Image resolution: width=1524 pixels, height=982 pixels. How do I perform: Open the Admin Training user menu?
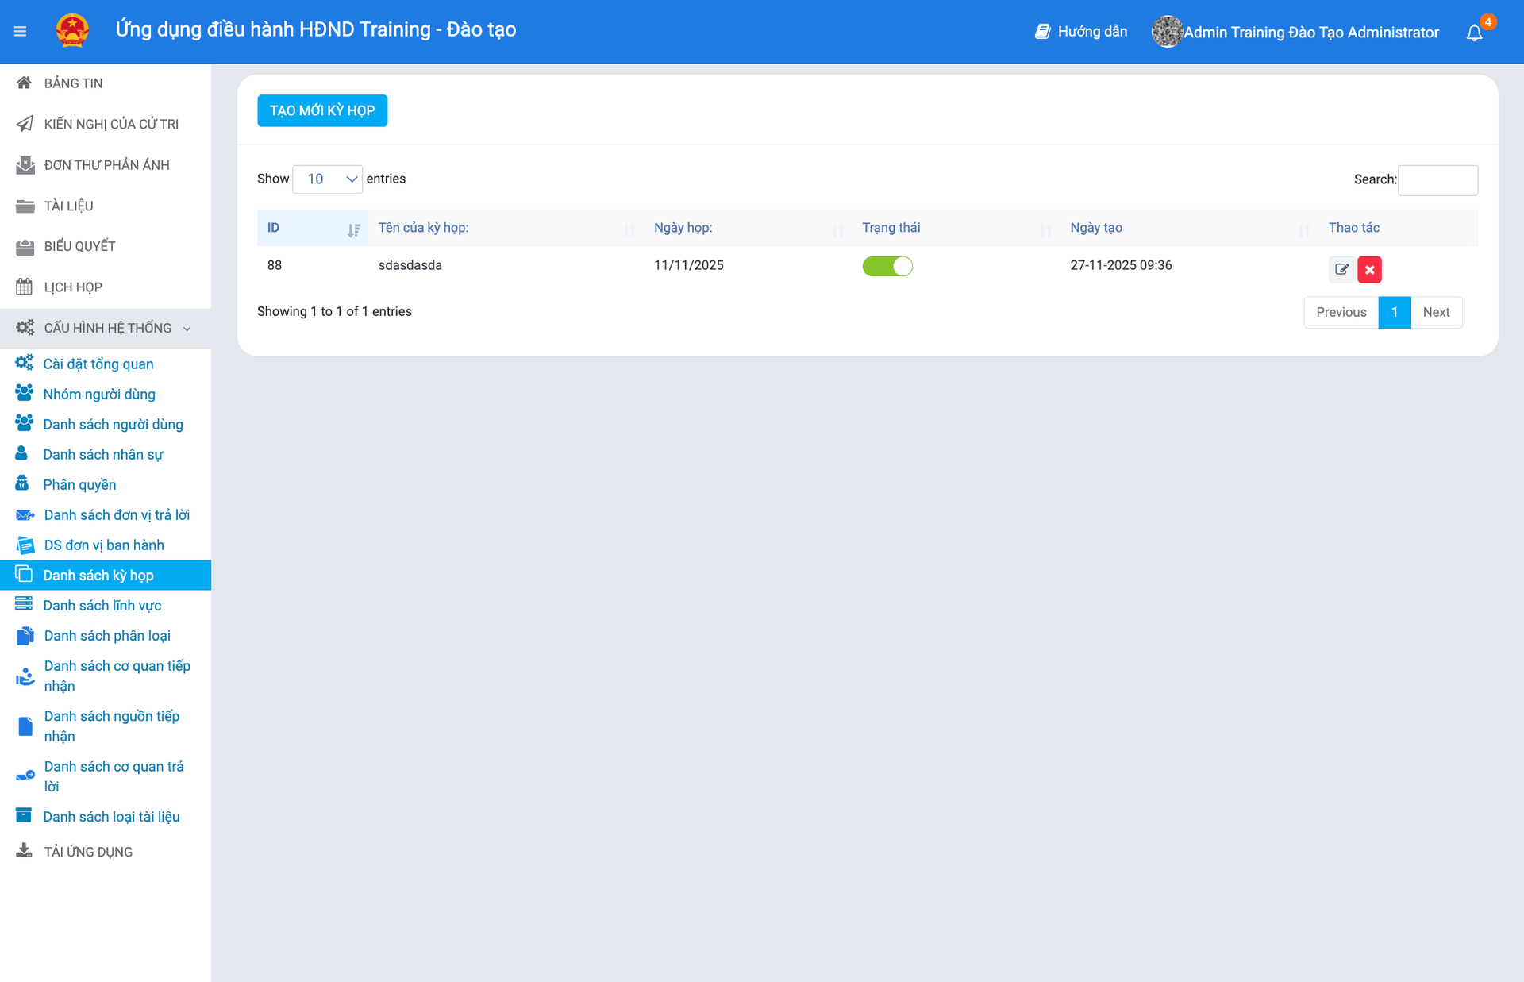(x=1310, y=33)
